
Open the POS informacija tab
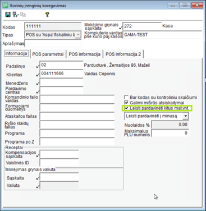tap(84, 54)
